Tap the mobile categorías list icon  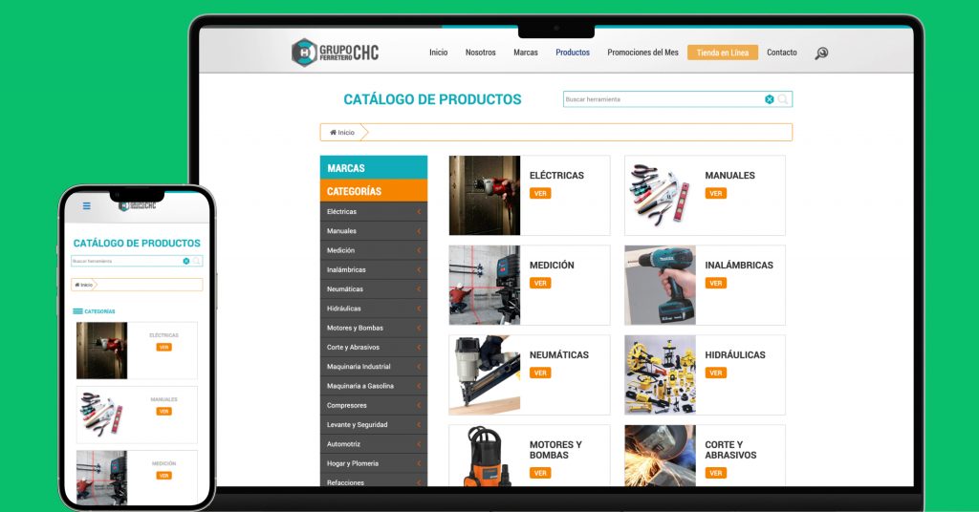pyautogui.click(x=77, y=311)
